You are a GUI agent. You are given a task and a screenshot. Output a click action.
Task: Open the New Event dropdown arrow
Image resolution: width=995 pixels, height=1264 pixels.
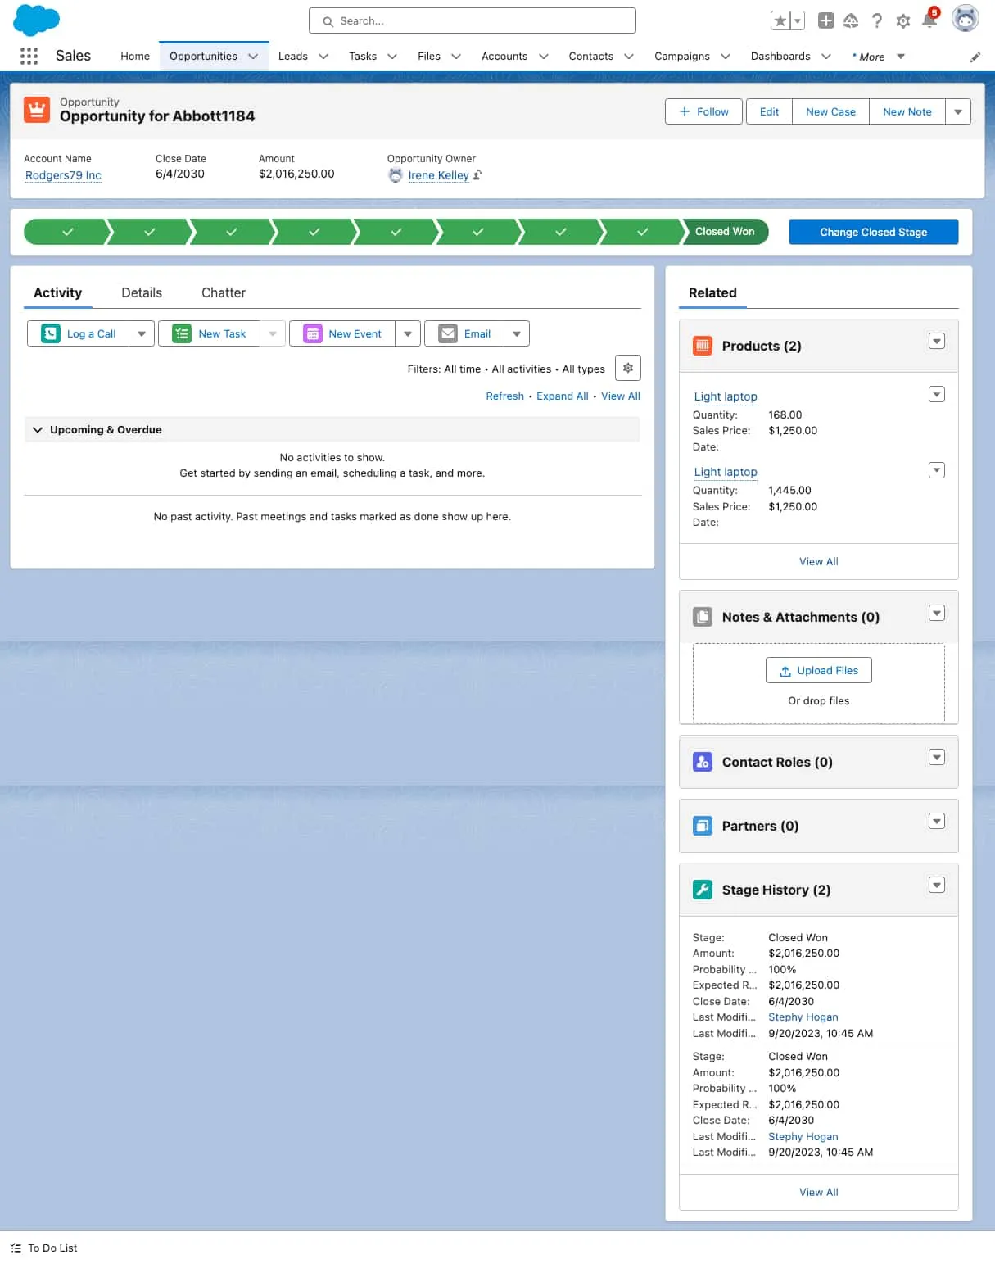[408, 333]
